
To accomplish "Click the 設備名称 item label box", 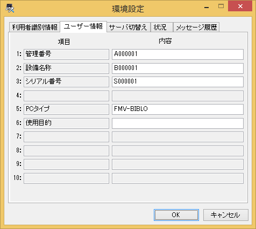I will (x=66, y=68).
